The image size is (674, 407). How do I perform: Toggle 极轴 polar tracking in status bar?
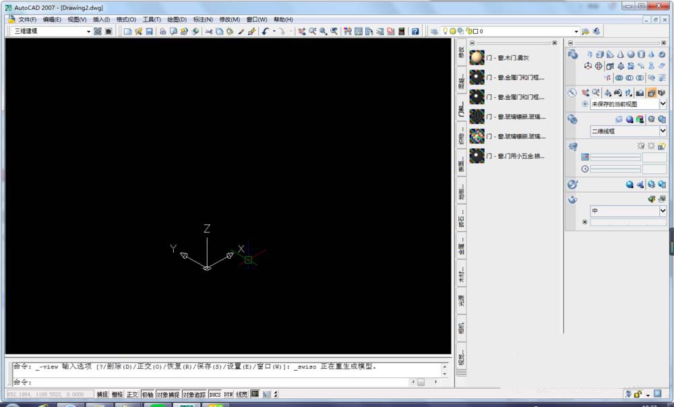[x=148, y=394]
